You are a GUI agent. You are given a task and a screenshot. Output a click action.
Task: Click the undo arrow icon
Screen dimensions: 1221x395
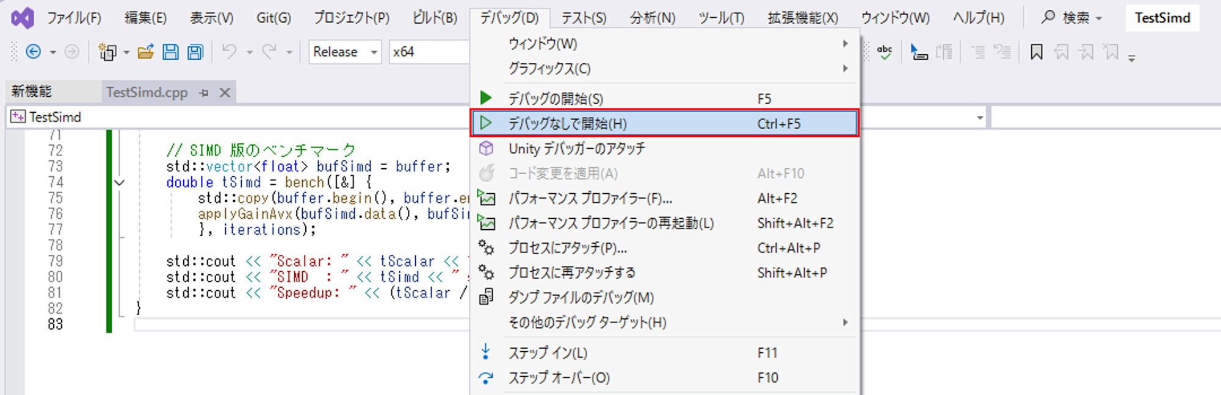click(x=229, y=52)
